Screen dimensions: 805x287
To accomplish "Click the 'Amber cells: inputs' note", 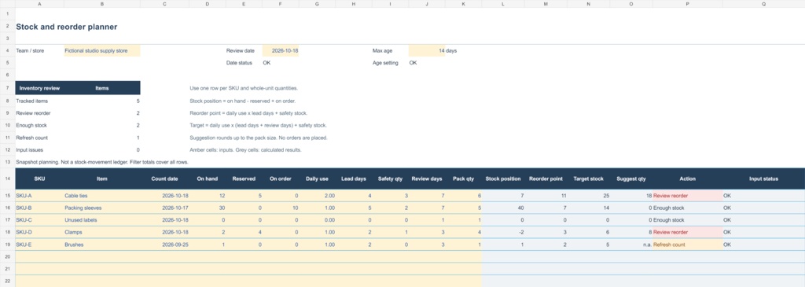I will click(x=246, y=150).
